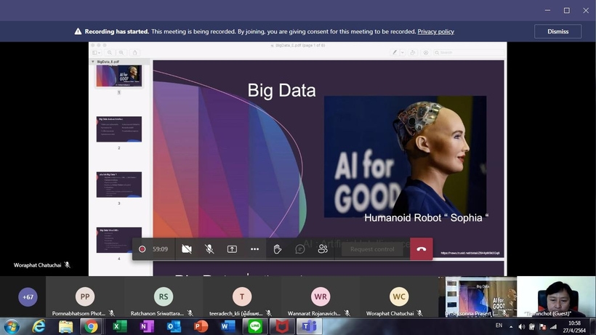Open markup pen dropdown arrow

click(402, 53)
